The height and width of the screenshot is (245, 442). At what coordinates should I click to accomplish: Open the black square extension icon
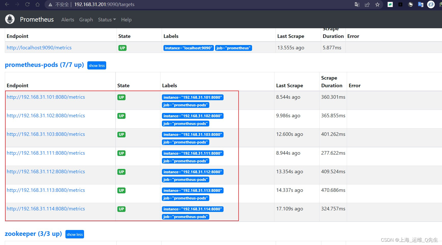point(400,4)
